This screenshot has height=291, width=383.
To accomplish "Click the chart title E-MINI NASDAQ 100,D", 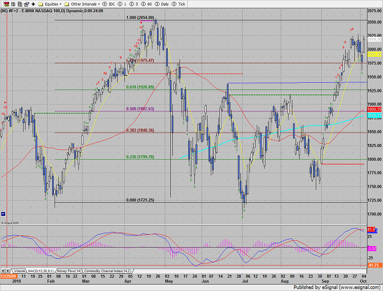I will pyautogui.click(x=43, y=11).
